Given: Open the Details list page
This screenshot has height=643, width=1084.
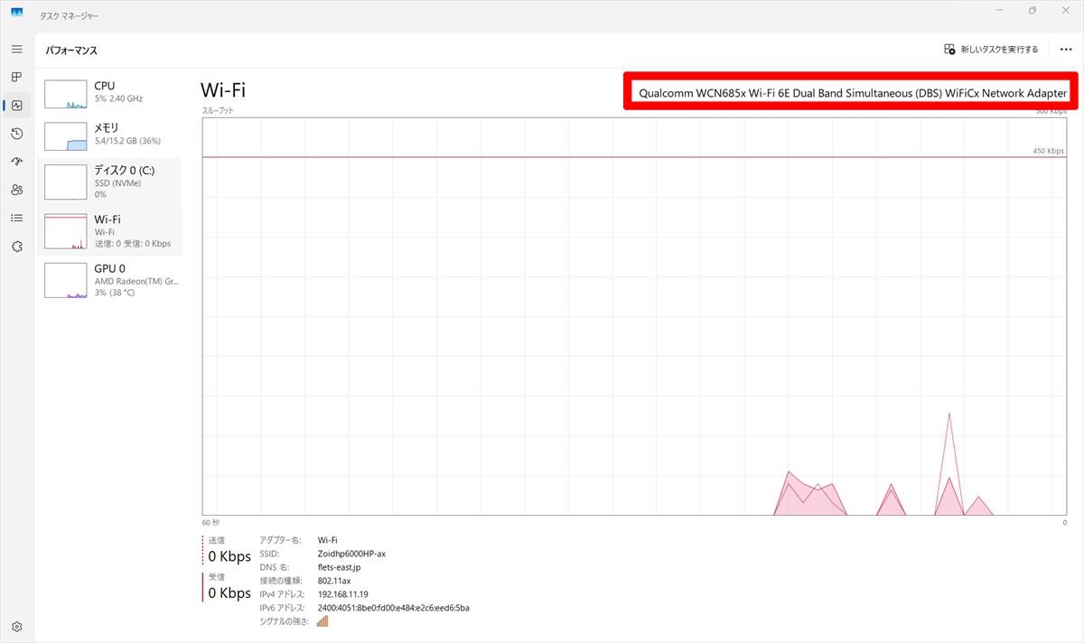Looking at the screenshot, I should tap(16, 218).
